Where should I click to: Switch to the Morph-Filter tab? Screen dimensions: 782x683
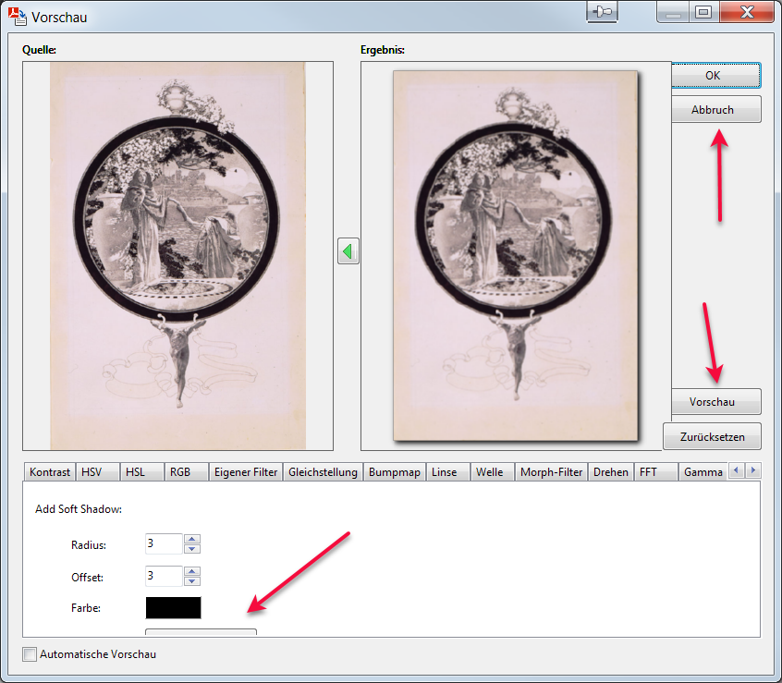551,471
